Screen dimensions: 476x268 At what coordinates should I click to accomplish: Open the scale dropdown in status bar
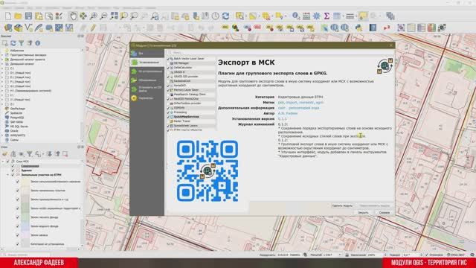[x=340, y=255]
